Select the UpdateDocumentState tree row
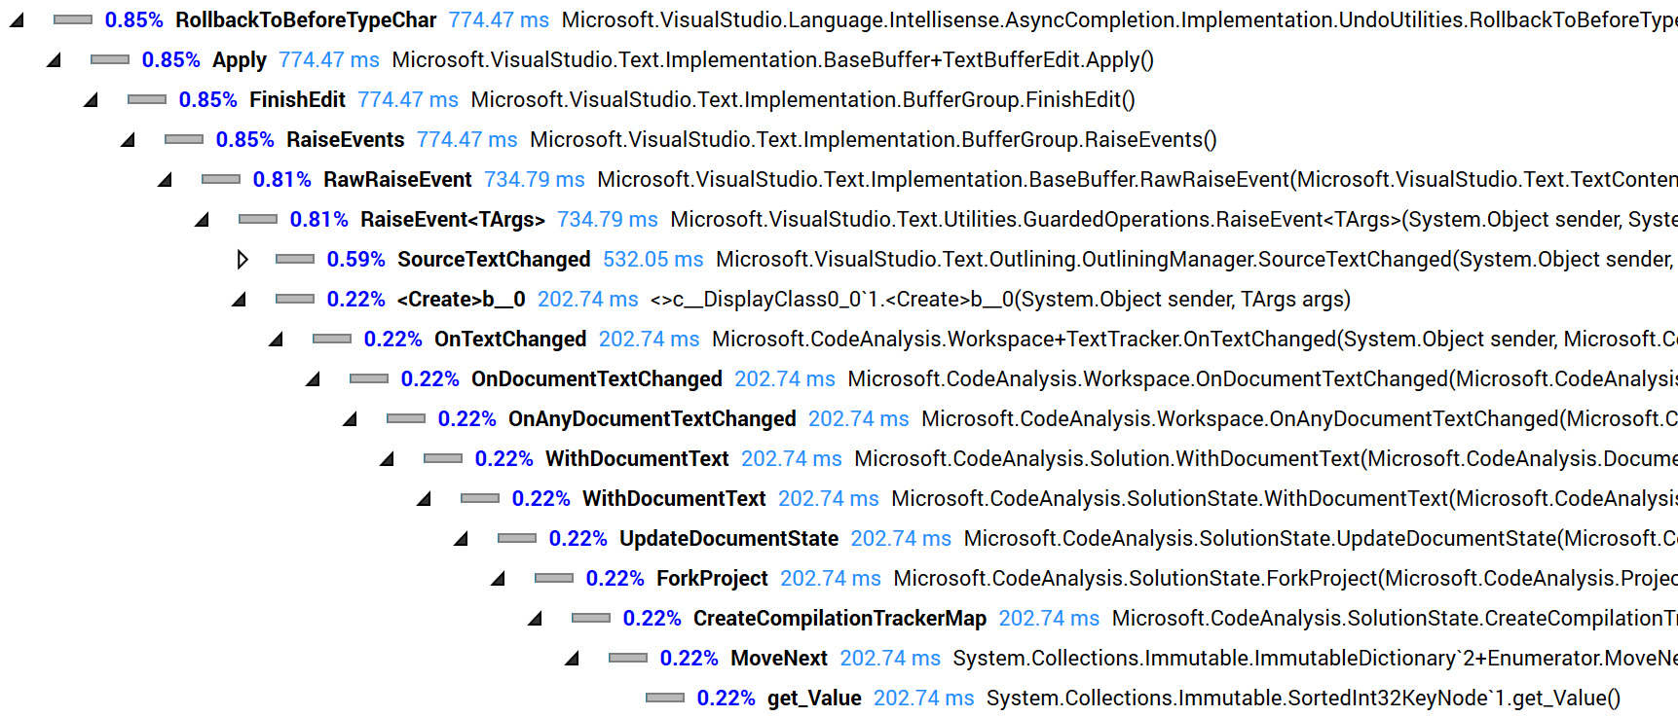 pyautogui.click(x=728, y=538)
